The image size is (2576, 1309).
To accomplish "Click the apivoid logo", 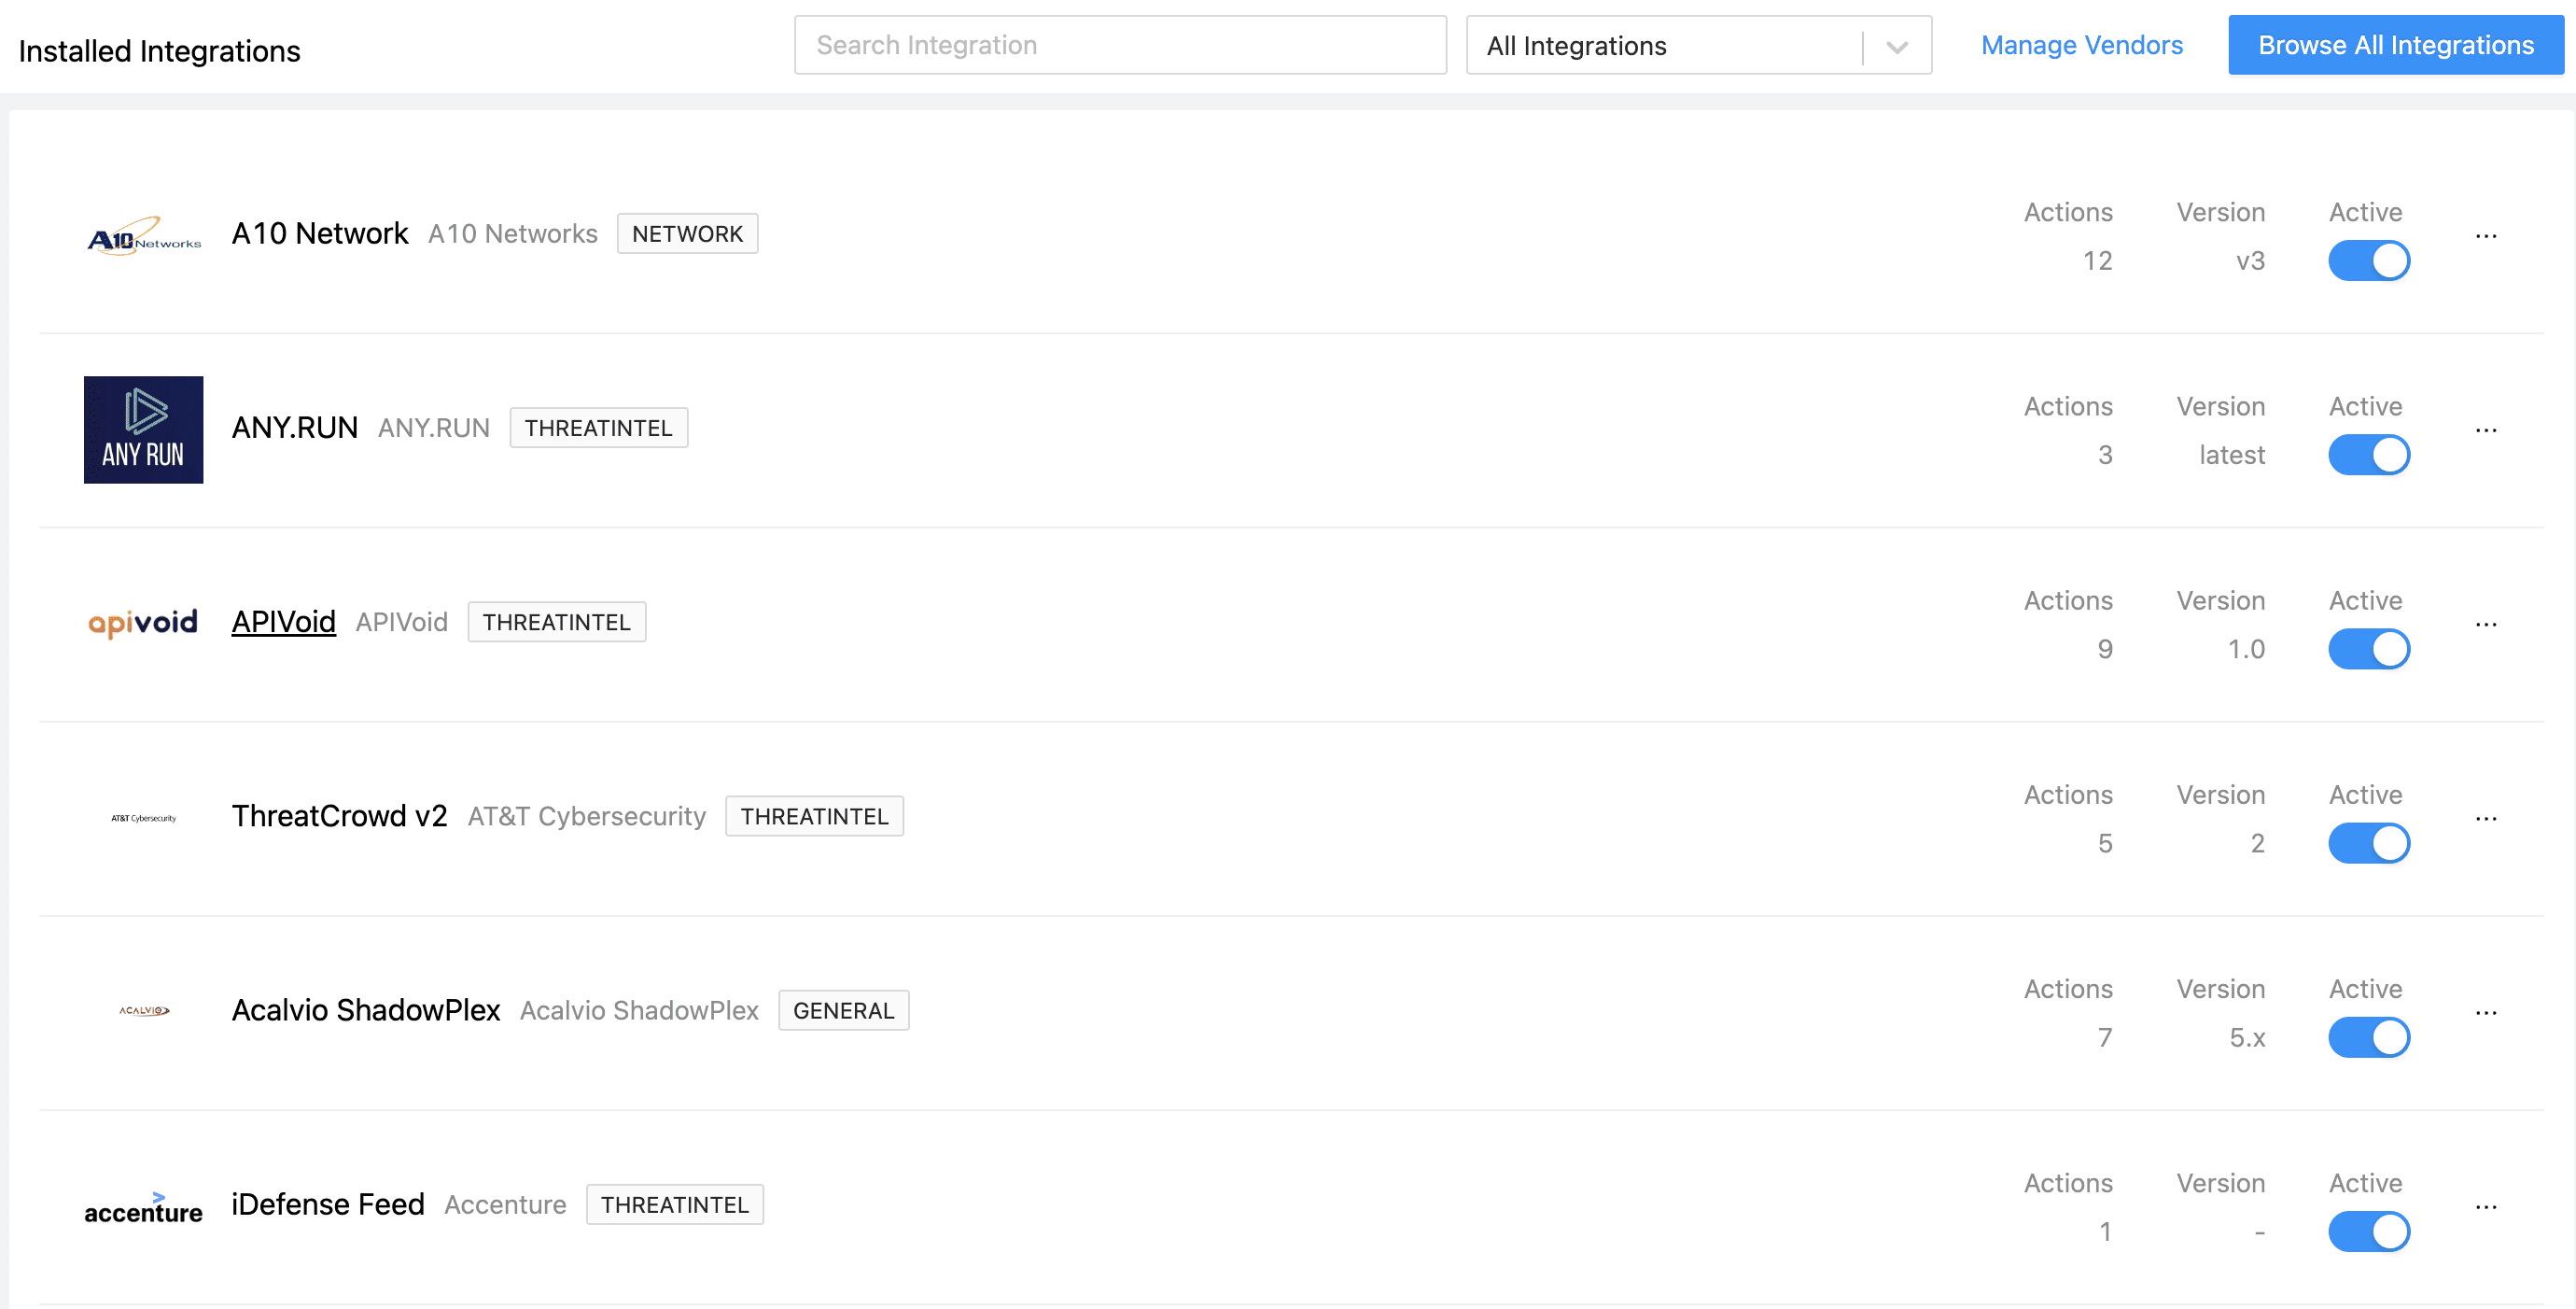I will [142, 622].
